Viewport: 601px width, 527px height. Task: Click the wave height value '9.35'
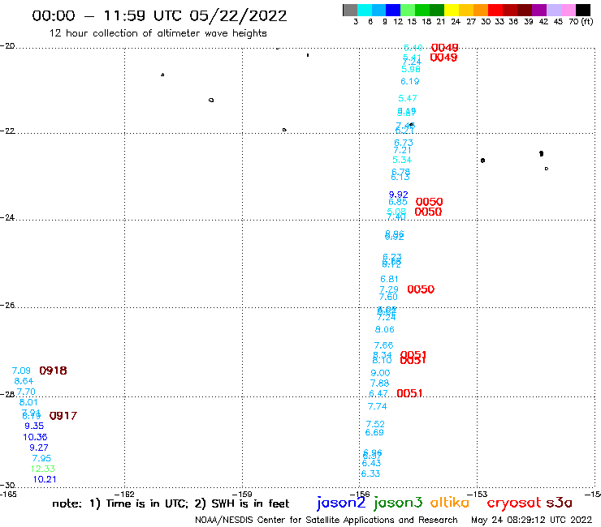[34, 426]
